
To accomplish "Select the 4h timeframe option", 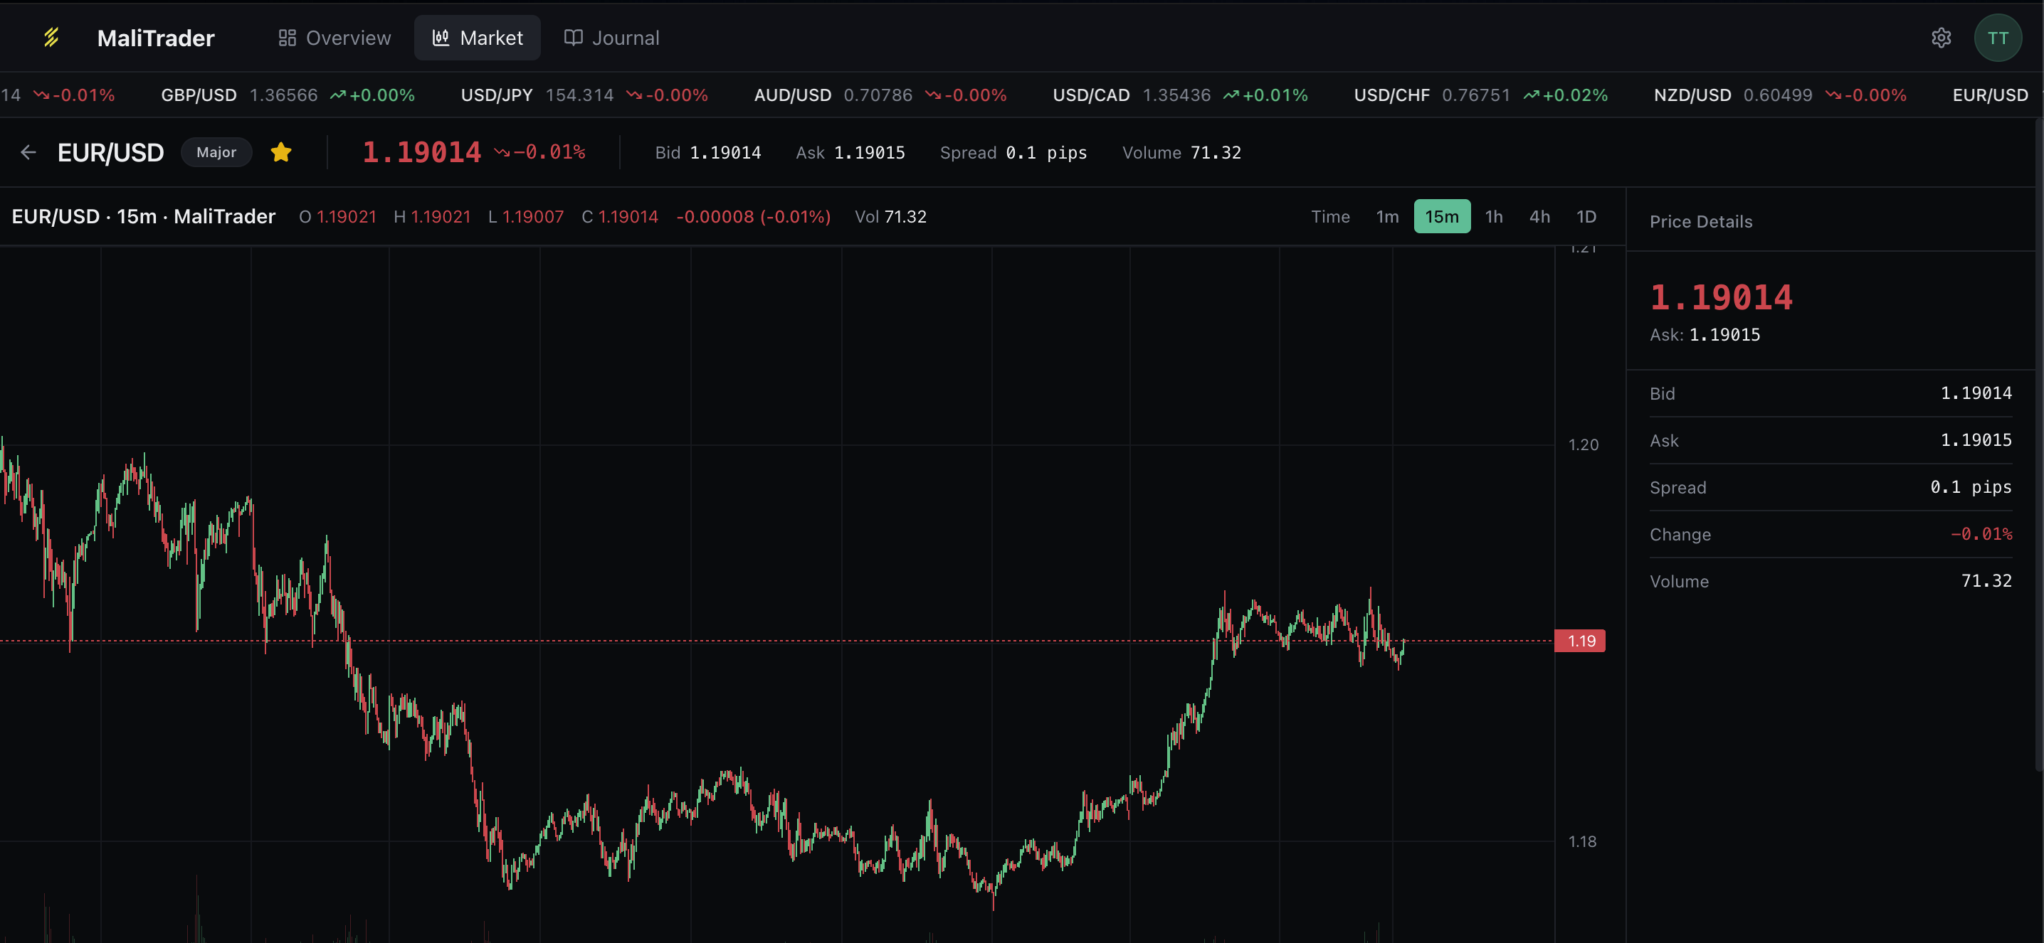I will click(1539, 215).
